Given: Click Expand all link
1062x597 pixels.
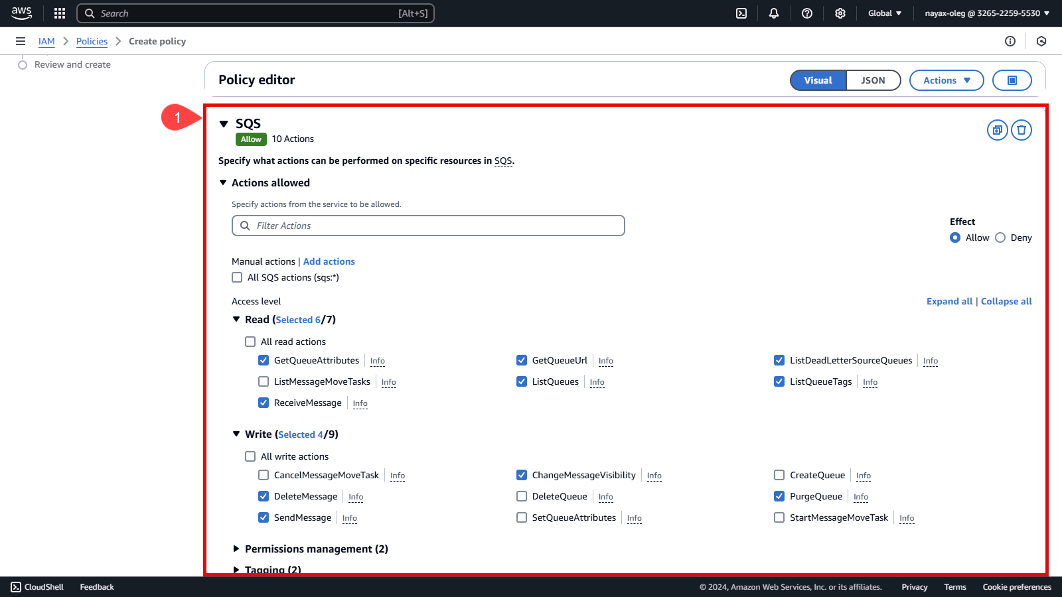Looking at the screenshot, I should (x=949, y=301).
